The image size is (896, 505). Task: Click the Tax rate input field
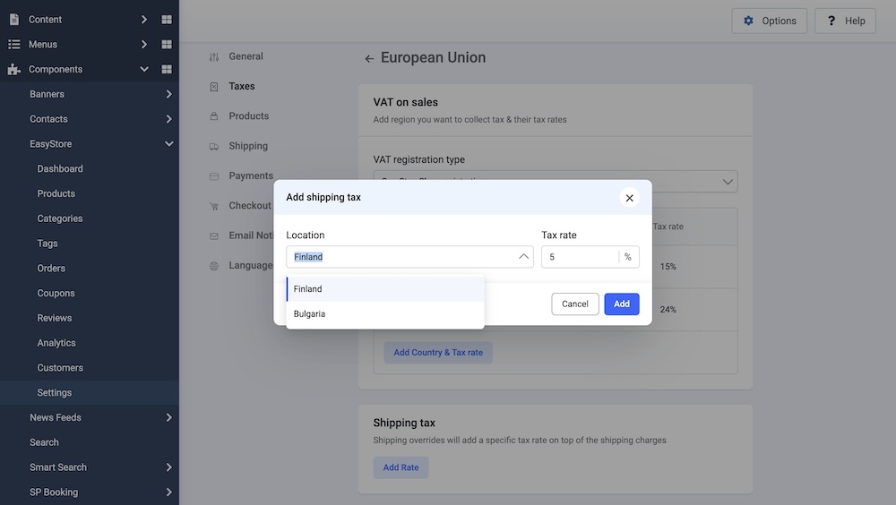click(x=581, y=257)
